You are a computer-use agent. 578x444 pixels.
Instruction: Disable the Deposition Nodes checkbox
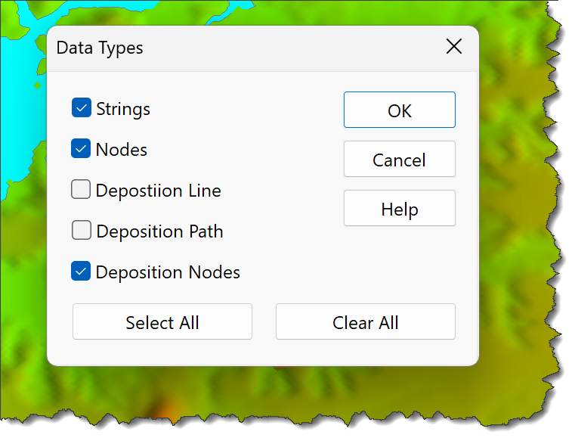click(82, 272)
